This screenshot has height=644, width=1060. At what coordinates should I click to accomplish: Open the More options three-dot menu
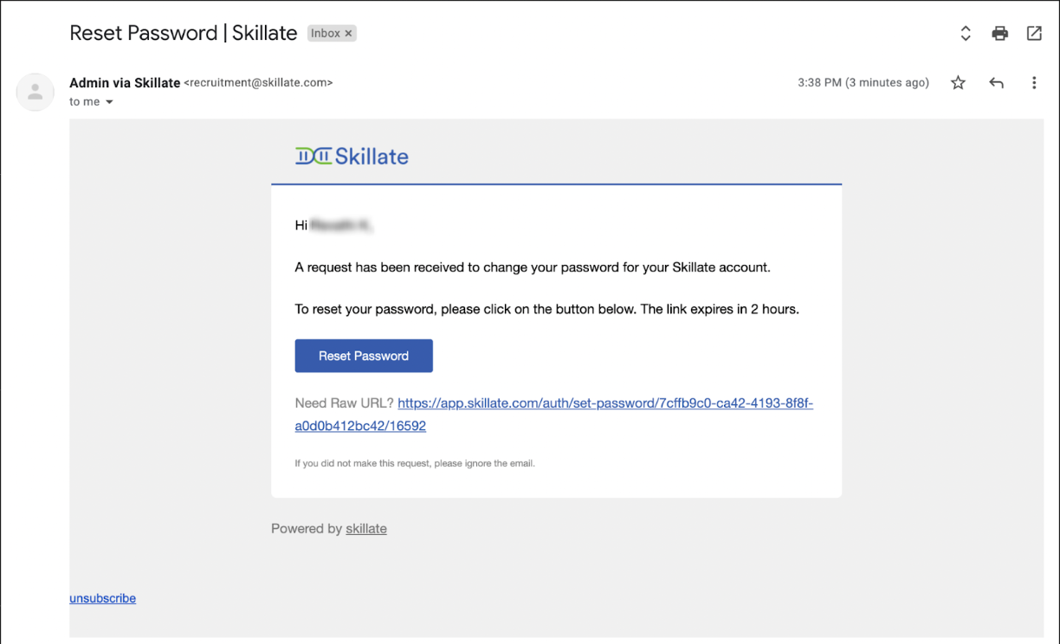[x=1034, y=83]
